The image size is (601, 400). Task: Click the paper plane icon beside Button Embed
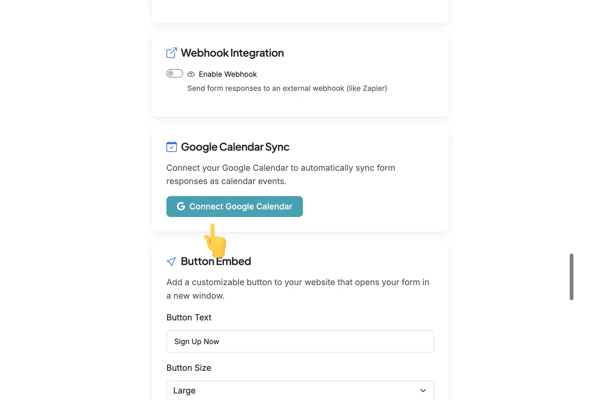pos(171,261)
